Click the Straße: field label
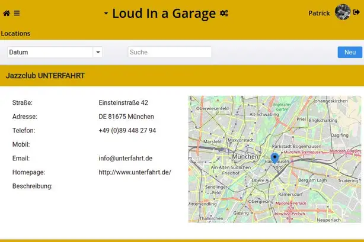The height and width of the screenshot is (242, 364). tap(23, 103)
